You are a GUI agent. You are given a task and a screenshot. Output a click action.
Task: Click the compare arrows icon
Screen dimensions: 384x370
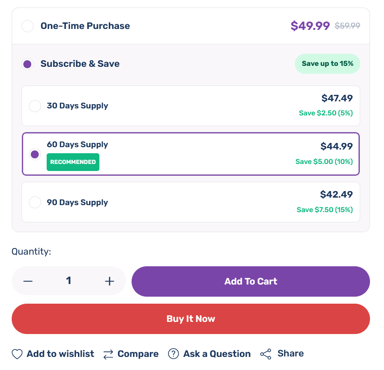[x=108, y=354]
